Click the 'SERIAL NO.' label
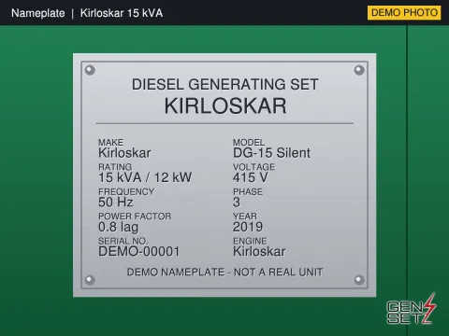The height and width of the screenshot is (336, 449). pos(123,241)
